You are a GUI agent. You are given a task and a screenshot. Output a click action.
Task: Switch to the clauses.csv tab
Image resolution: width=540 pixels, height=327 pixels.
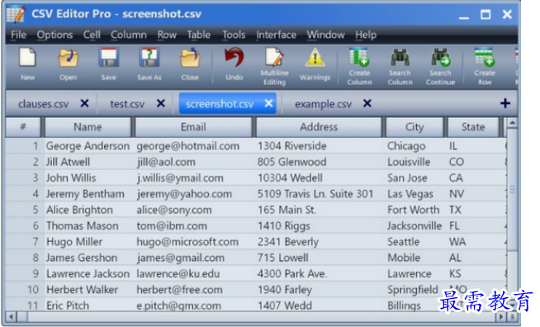[x=44, y=104]
